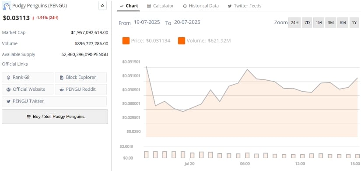Click Buy / Sell Pudgy Penguins button
This screenshot has height=171, width=361.
pyautogui.click(x=55, y=117)
